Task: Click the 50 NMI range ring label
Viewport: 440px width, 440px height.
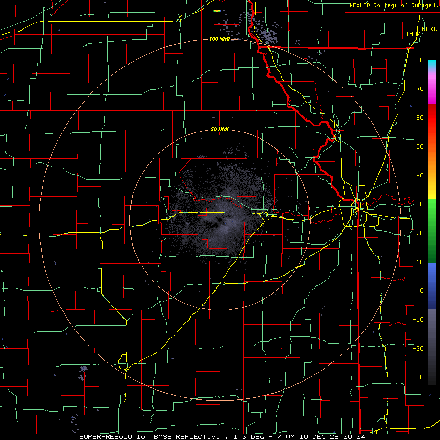Action: click(x=220, y=129)
